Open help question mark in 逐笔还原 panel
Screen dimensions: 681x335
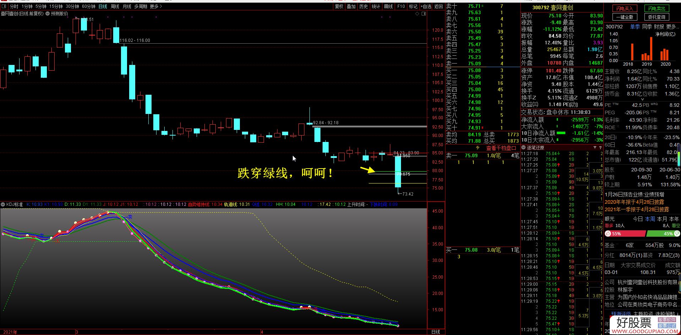[600, 148]
